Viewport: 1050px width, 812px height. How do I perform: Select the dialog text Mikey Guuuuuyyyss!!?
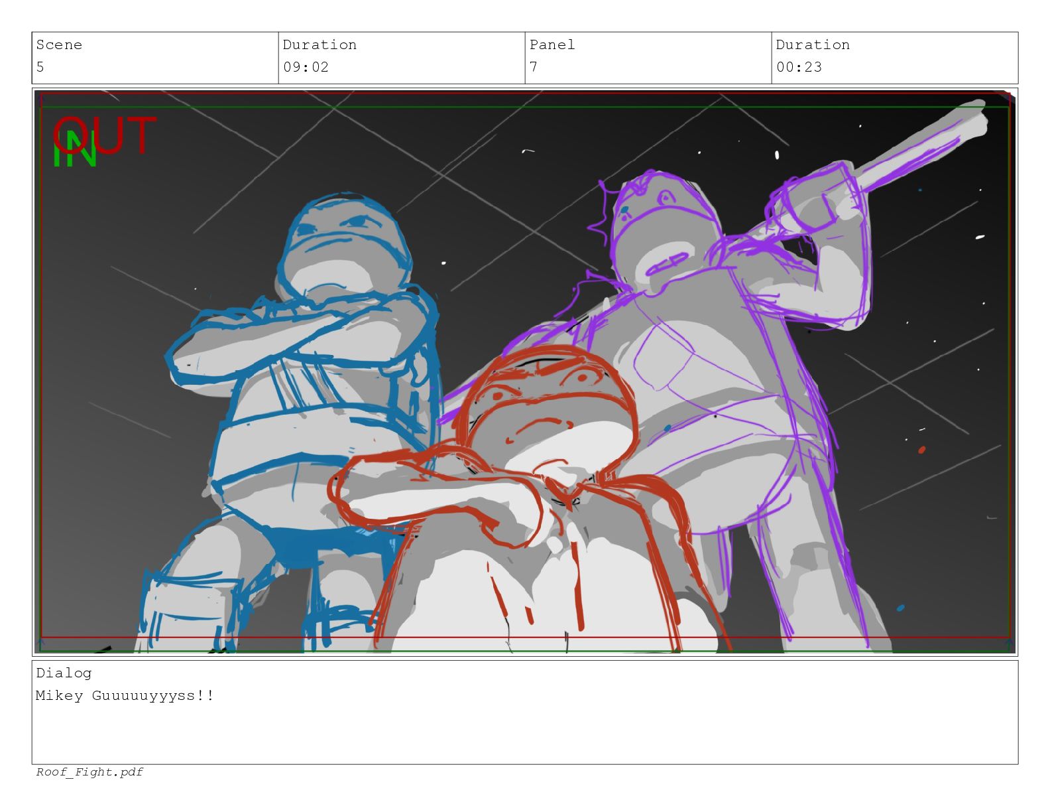click(125, 696)
